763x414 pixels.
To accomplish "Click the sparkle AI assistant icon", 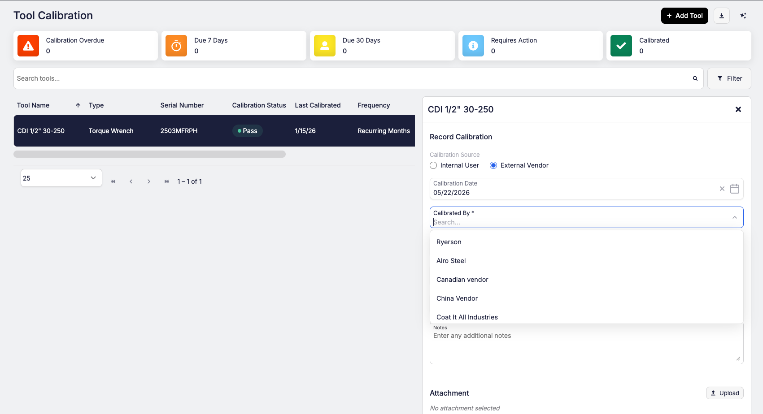I will coord(743,16).
